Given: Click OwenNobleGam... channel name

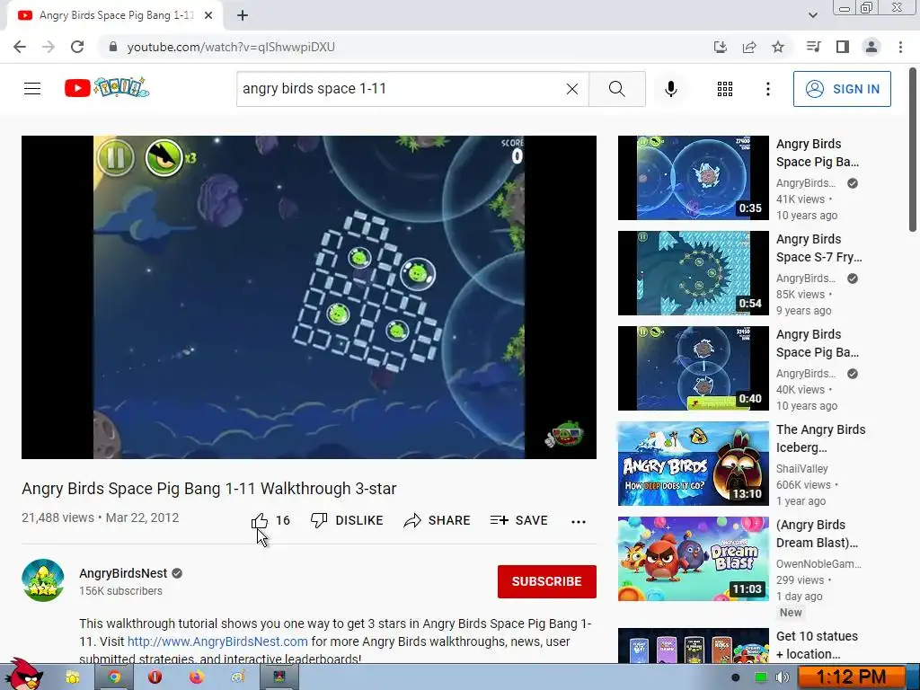Looking at the screenshot, I should click(818, 563).
